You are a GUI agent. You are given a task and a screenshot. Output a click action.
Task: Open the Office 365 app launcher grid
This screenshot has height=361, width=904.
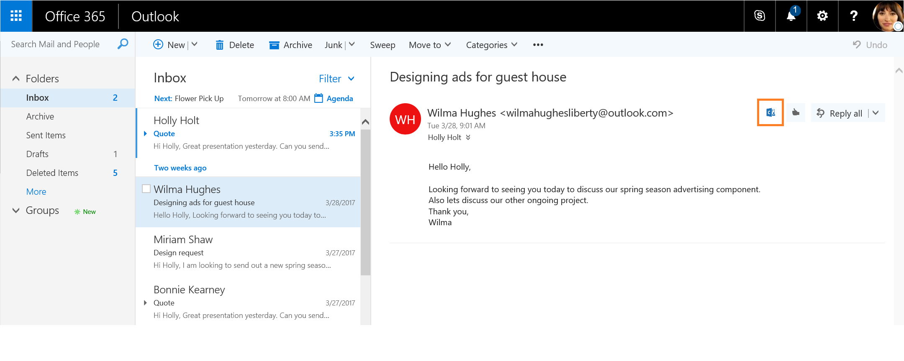pyautogui.click(x=16, y=16)
